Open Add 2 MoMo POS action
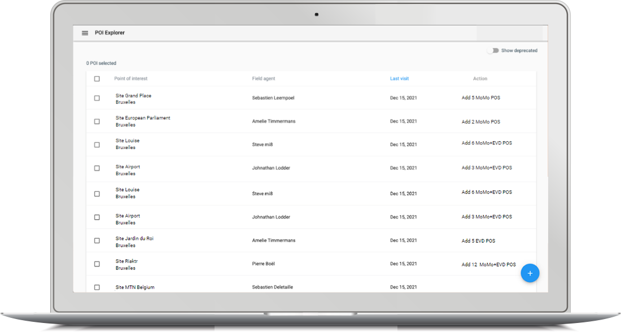Screen dimensions: 621x332 (x=481, y=122)
